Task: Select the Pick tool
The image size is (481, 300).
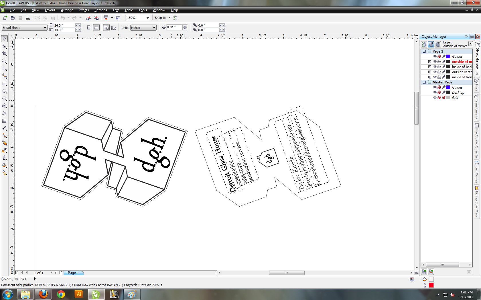Action: [x=4, y=39]
